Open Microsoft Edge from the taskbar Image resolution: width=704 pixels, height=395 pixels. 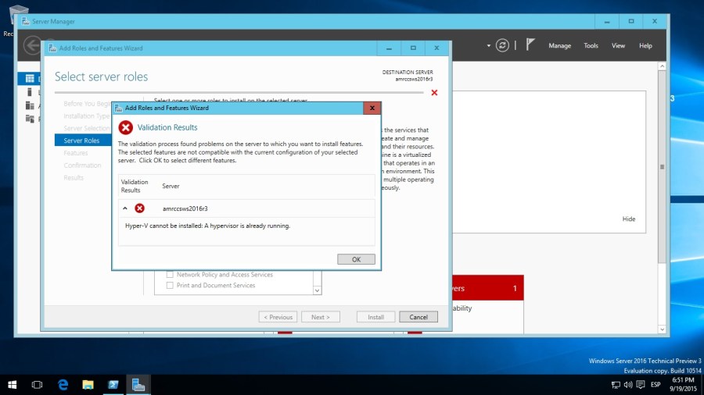pyautogui.click(x=63, y=385)
